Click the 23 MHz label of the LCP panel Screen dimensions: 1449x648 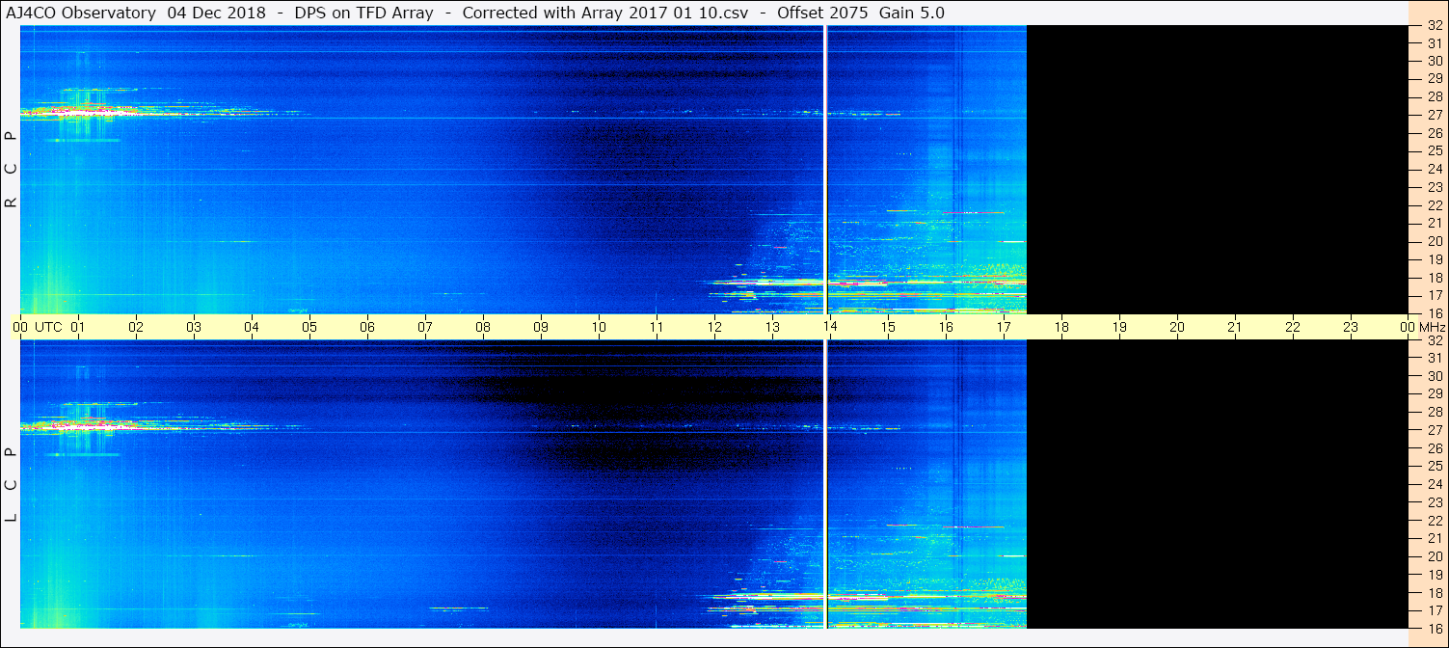1435,502
